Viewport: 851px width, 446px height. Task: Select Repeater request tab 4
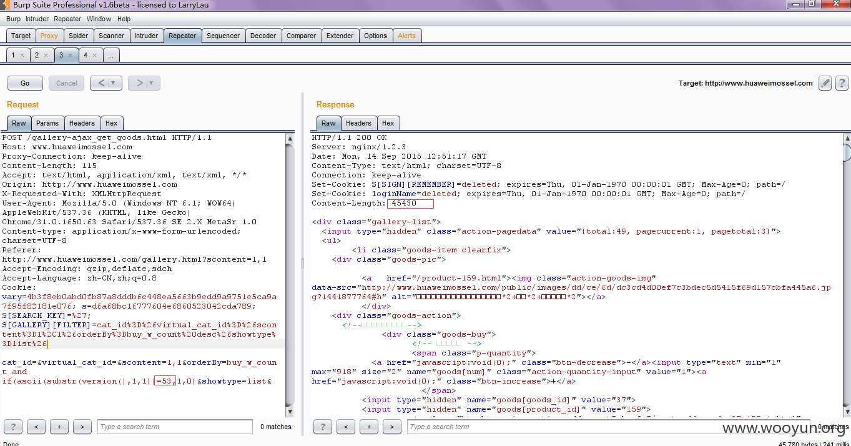86,55
